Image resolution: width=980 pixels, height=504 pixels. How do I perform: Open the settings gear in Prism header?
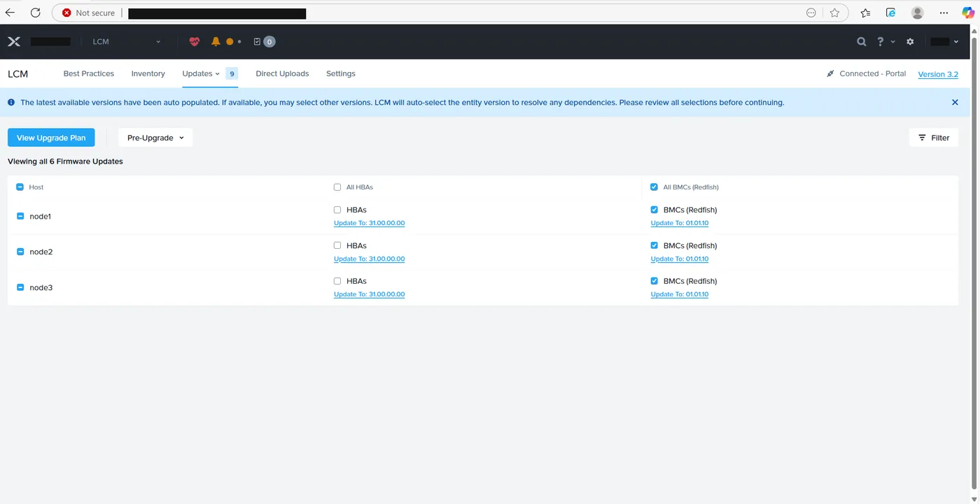pos(910,42)
